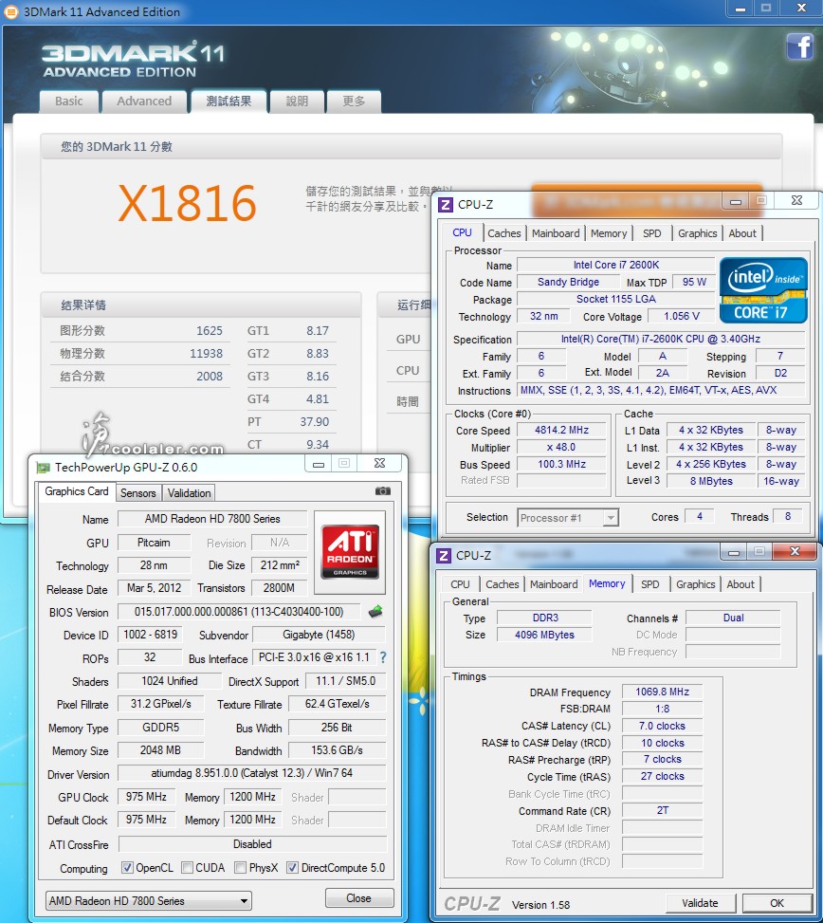Click the Command Rate value 2T
Viewport: 823px width, 923px height.
[x=663, y=810]
